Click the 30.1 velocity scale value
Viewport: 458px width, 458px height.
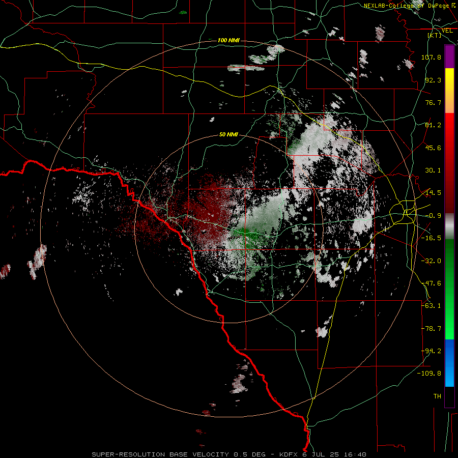coord(433,170)
